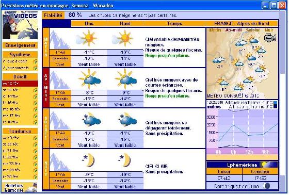The width and height of the screenshot is (289, 195).
Task: Click green icon beside 'sa 13 fév'
Action: [x=35, y=90]
